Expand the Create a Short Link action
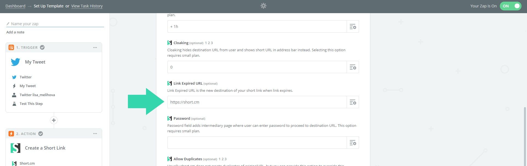The height and width of the screenshot is (166, 527). click(45, 148)
